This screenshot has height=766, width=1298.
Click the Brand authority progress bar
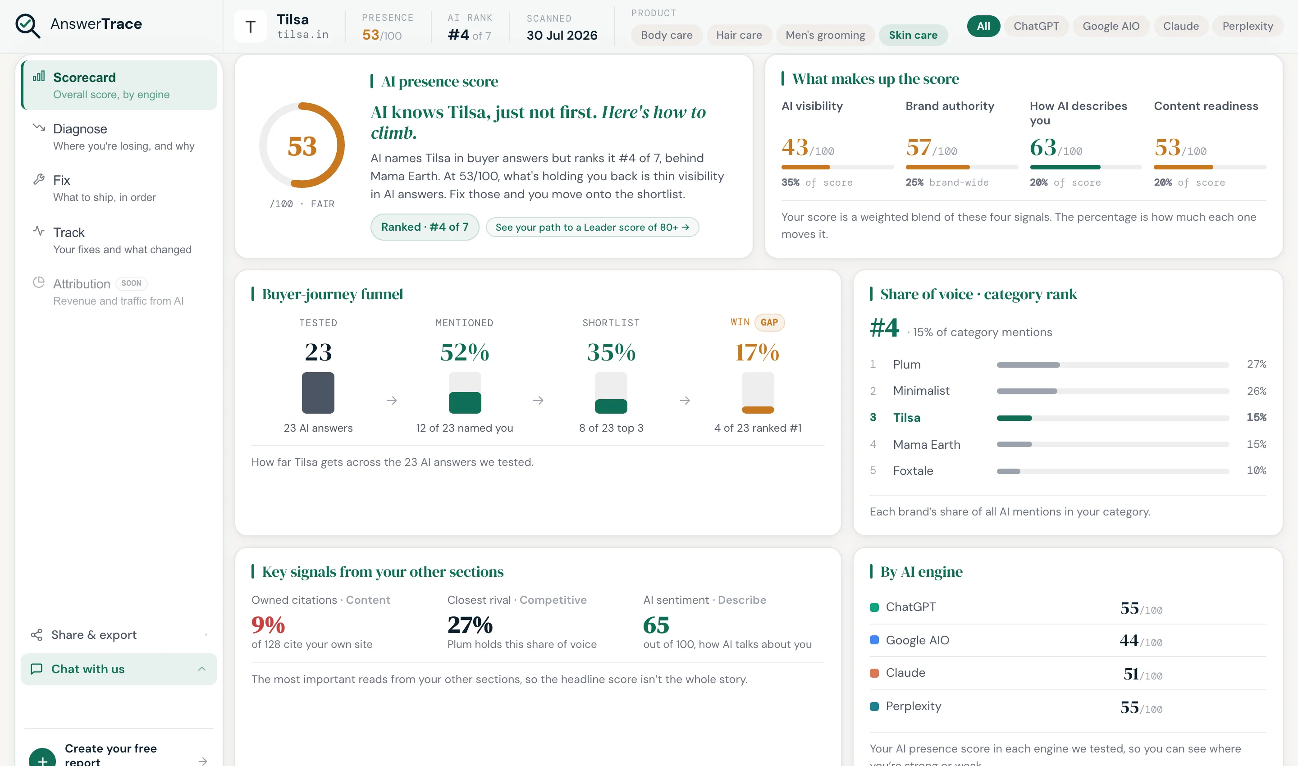961,167
